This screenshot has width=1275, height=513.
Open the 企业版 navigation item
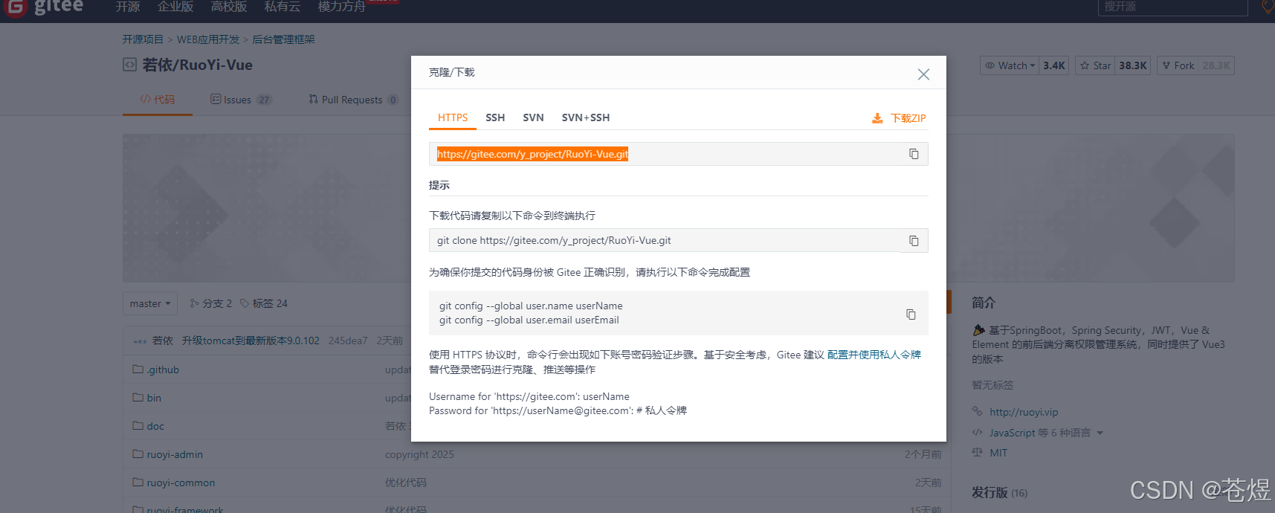pyautogui.click(x=175, y=7)
